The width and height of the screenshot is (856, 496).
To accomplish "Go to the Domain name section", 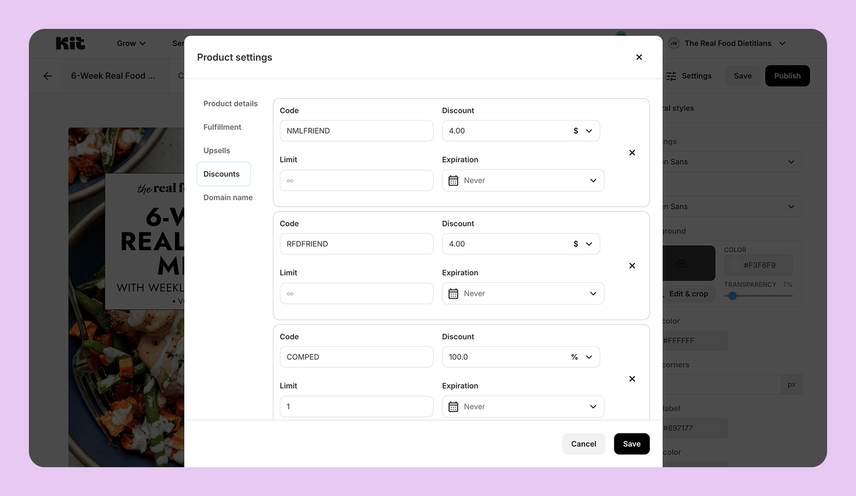I will [x=228, y=198].
